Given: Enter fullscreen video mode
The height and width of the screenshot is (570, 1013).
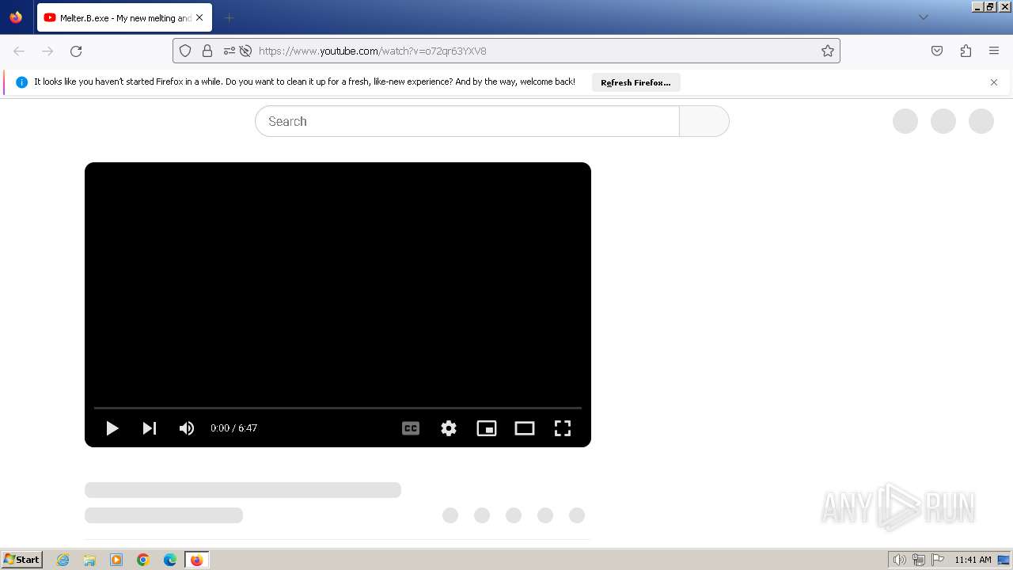Looking at the screenshot, I should pos(563,428).
